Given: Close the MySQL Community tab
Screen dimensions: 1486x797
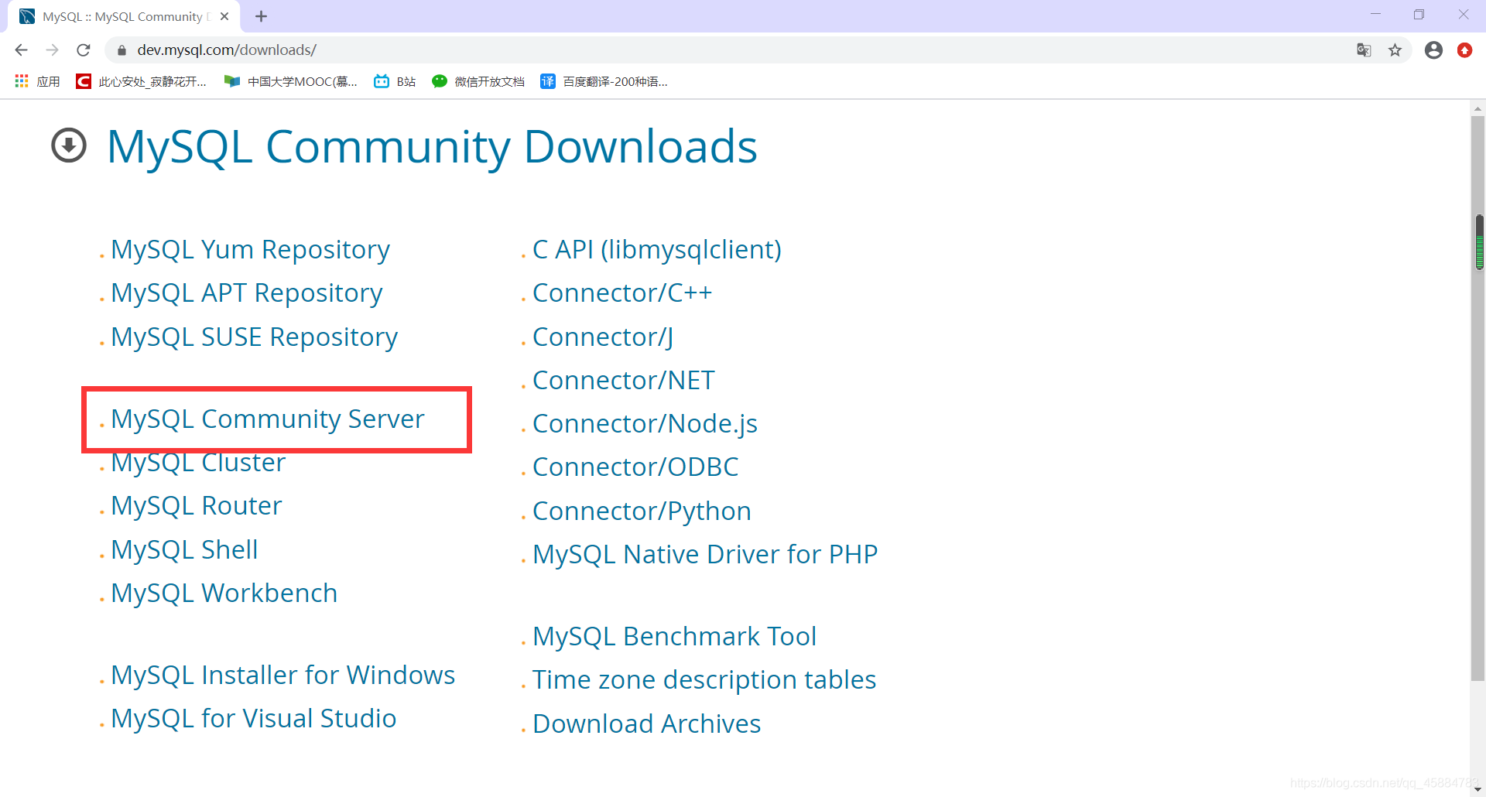Looking at the screenshot, I should click(x=224, y=16).
